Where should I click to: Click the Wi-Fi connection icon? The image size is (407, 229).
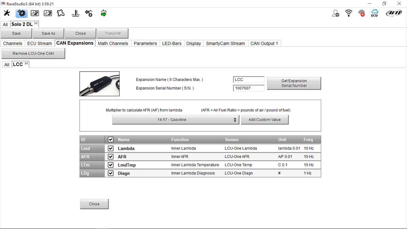point(348,13)
